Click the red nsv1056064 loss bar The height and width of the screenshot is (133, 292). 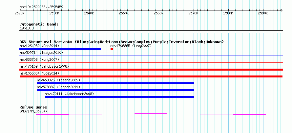click(x=151, y=76)
